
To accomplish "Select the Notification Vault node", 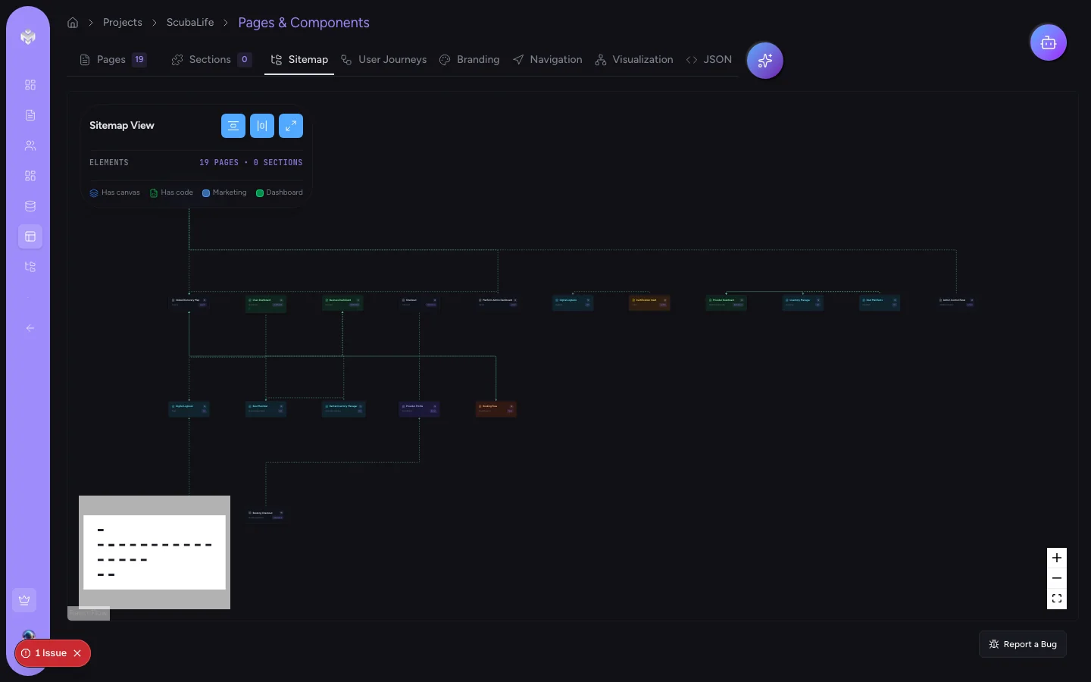I will 649,302.
